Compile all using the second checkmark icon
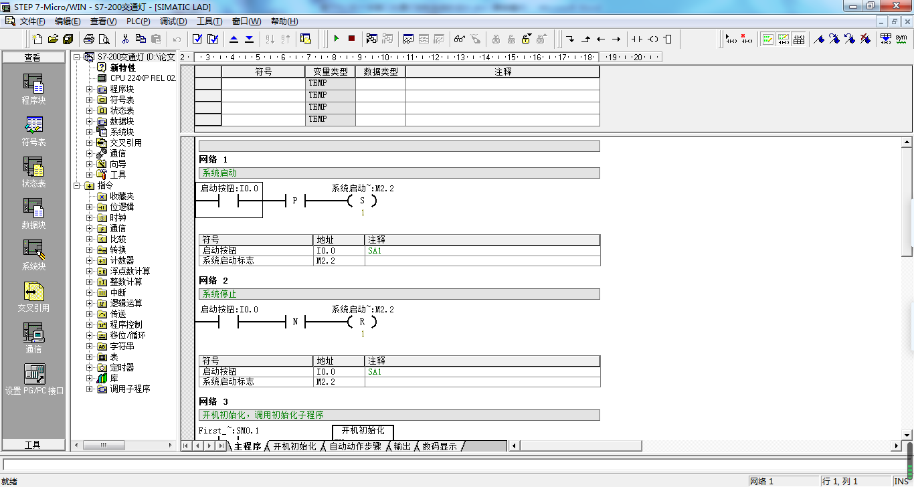The height and width of the screenshot is (487, 914). [213, 39]
